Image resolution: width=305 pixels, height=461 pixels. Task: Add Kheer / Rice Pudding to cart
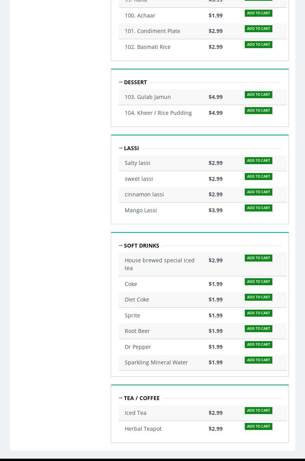coord(258,111)
